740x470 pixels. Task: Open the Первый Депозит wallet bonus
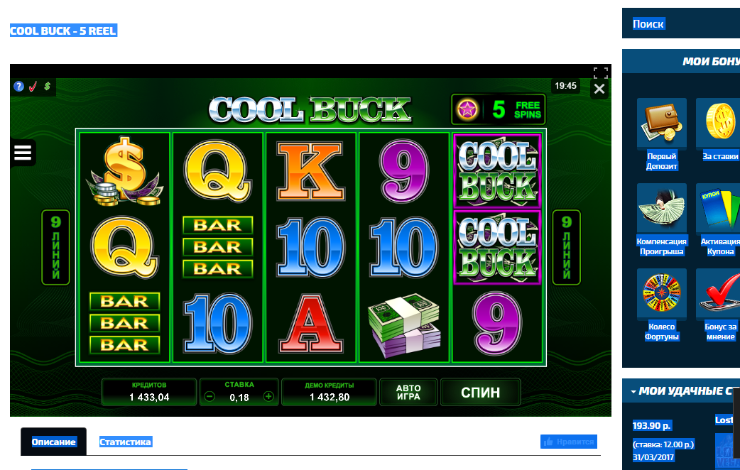pos(661,135)
